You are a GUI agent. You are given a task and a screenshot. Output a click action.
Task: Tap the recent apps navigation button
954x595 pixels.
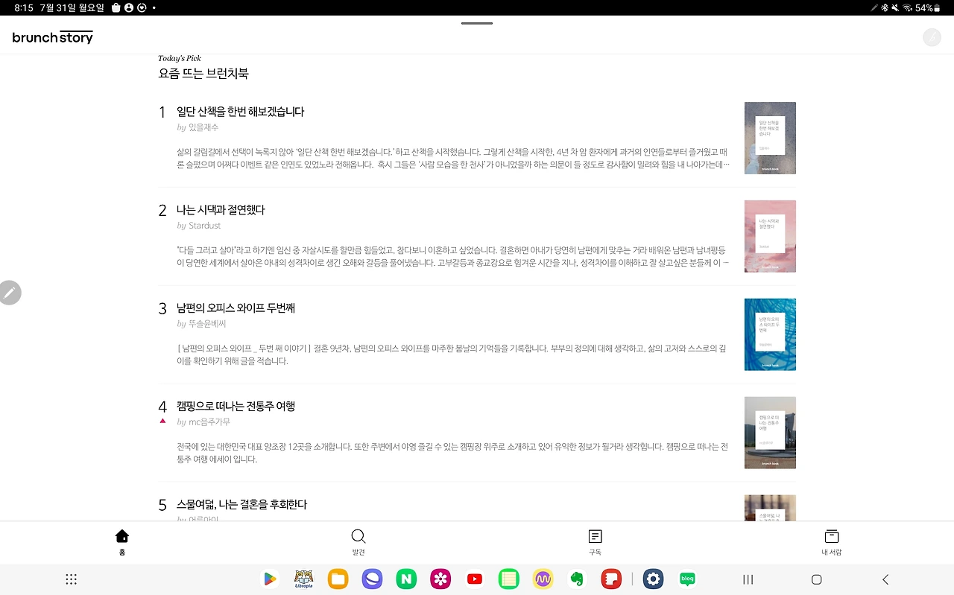coord(748,579)
